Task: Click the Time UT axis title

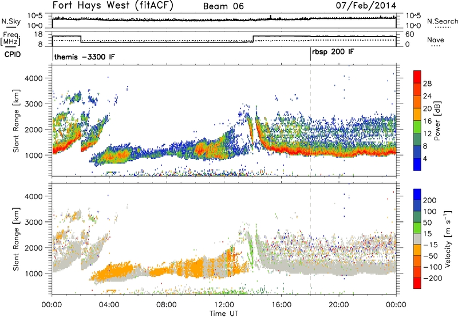Action: pyautogui.click(x=224, y=313)
